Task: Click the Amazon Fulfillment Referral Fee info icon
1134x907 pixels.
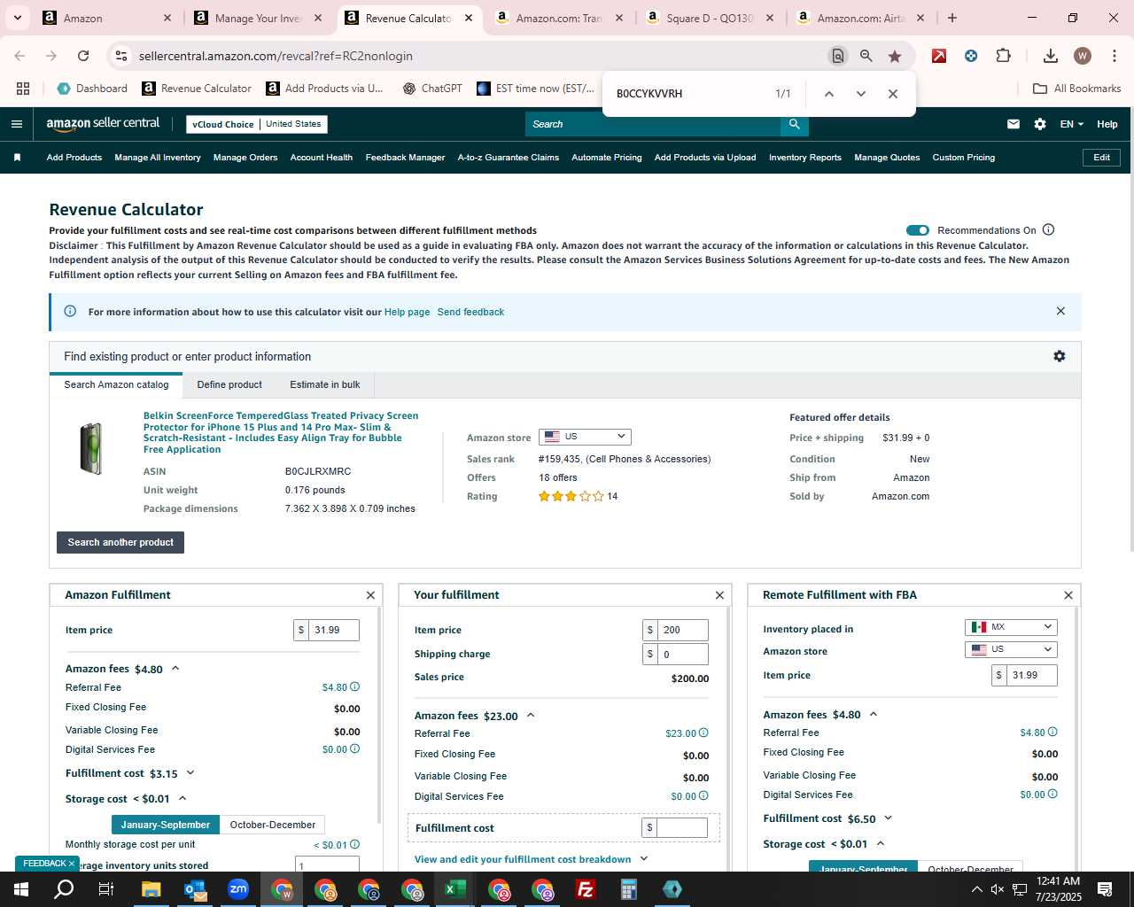Action: 355,687
